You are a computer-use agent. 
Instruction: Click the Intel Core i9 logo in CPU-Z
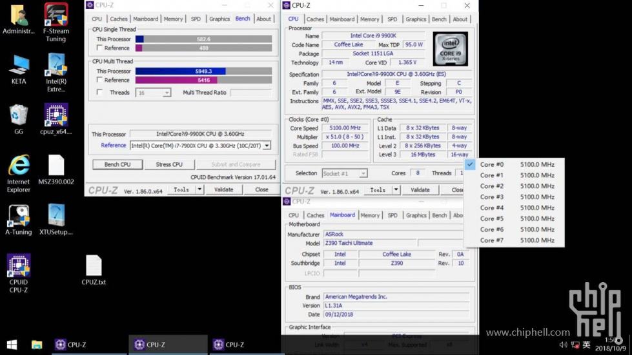click(x=450, y=49)
